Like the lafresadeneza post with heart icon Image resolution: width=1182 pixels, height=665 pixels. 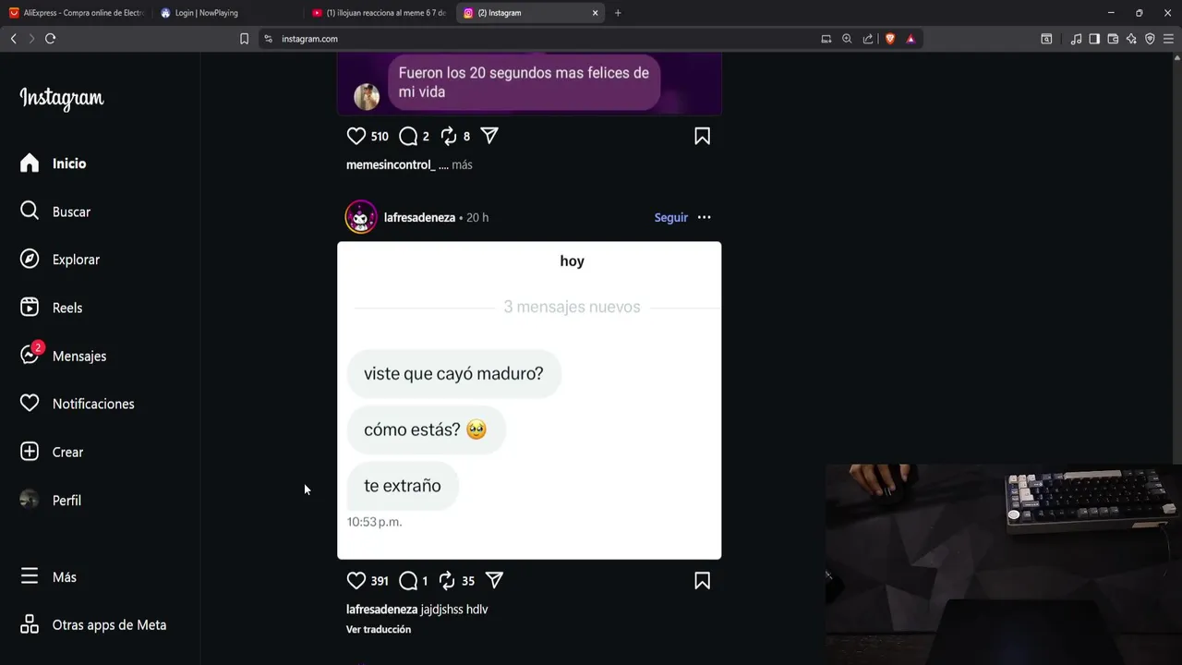pyautogui.click(x=356, y=581)
